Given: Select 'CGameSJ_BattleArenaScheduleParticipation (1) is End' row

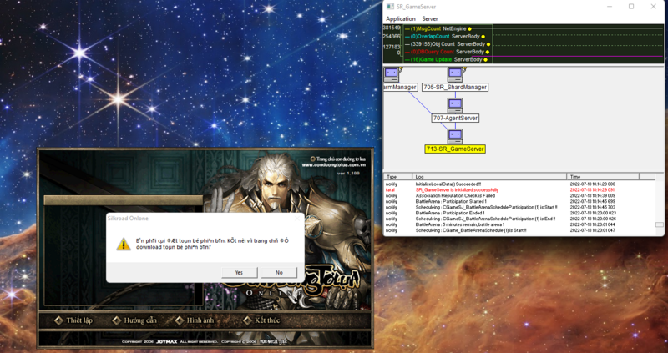Looking at the screenshot, I should (519, 219).
